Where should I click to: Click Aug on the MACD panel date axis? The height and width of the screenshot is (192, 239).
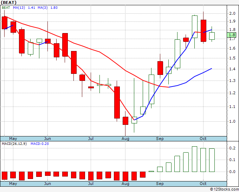pos(125,184)
